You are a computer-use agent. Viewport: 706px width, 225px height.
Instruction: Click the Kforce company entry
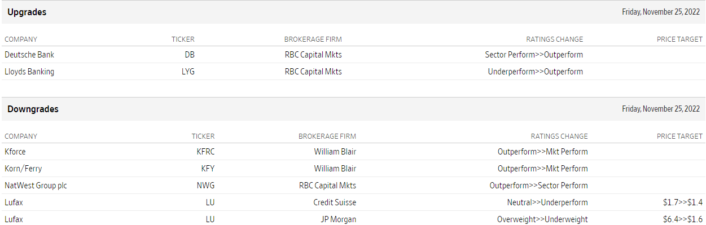pos(15,152)
